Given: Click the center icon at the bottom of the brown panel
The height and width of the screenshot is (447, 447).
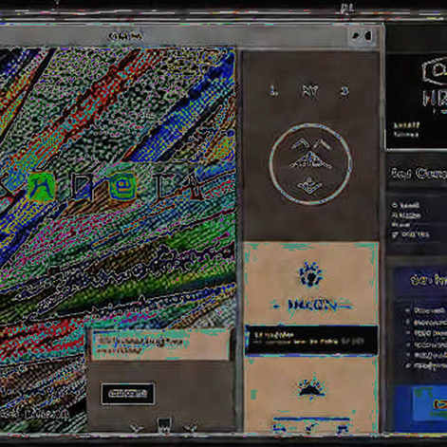Looking at the screenshot, I should [164, 424].
